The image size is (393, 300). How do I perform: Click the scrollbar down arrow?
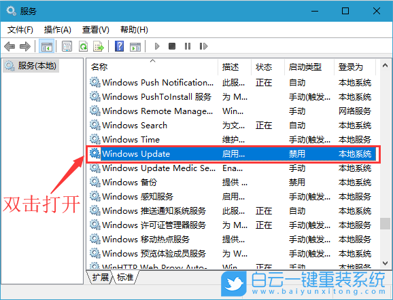click(385, 263)
